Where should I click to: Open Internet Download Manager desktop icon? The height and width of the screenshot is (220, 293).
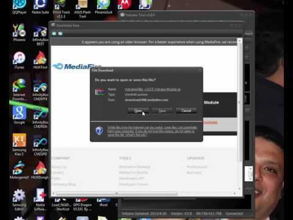[19, 89]
